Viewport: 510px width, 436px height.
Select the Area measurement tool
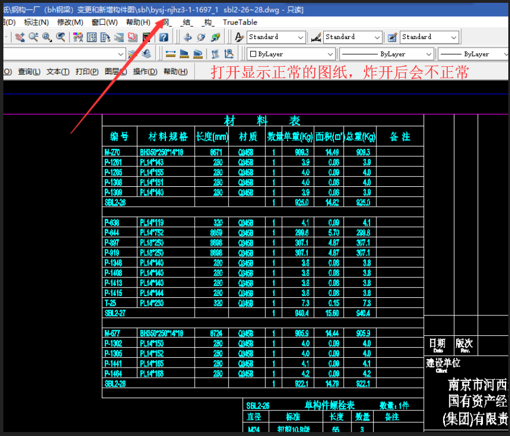[x=184, y=54]
